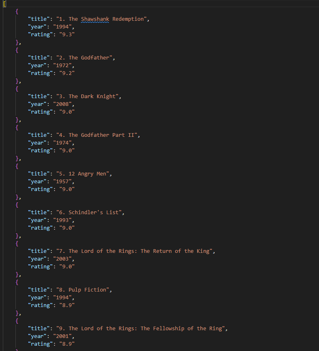Viewport: 319px width, 351px height.
Task: Click the opening square bracket at file start
Action: (x=4, y=4)
